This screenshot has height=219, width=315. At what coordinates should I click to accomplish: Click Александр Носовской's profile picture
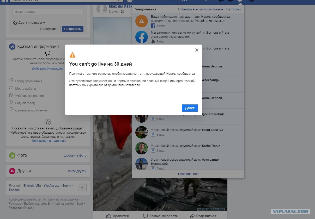(x=142, y=164)
